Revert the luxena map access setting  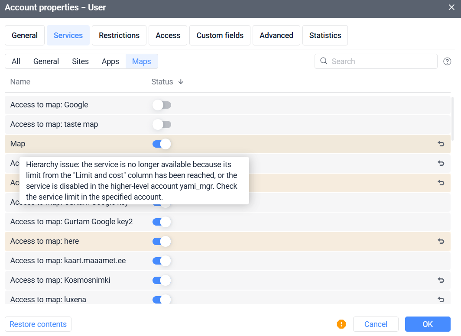[x=441, y=299]
